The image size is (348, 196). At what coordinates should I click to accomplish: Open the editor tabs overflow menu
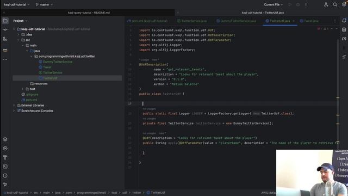(335, 21)
